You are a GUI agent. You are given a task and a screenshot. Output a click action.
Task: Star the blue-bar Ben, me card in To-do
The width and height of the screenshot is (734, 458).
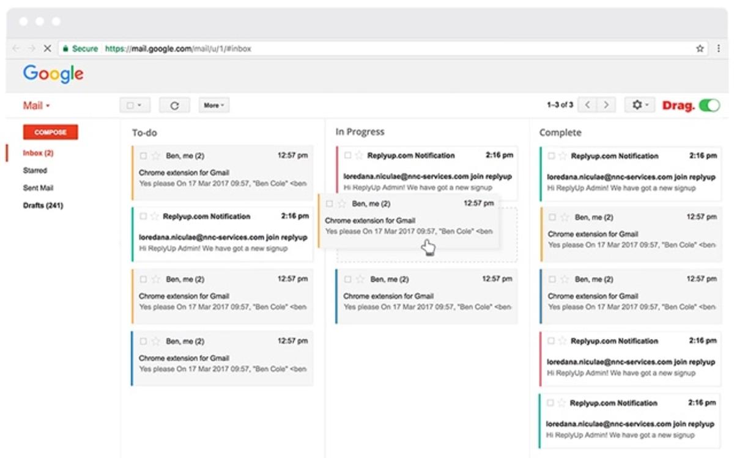(156, 341)
